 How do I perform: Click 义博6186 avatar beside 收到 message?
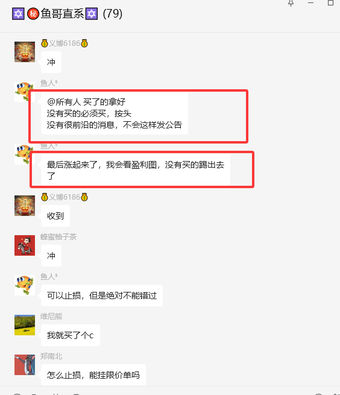tap(25, 206)
